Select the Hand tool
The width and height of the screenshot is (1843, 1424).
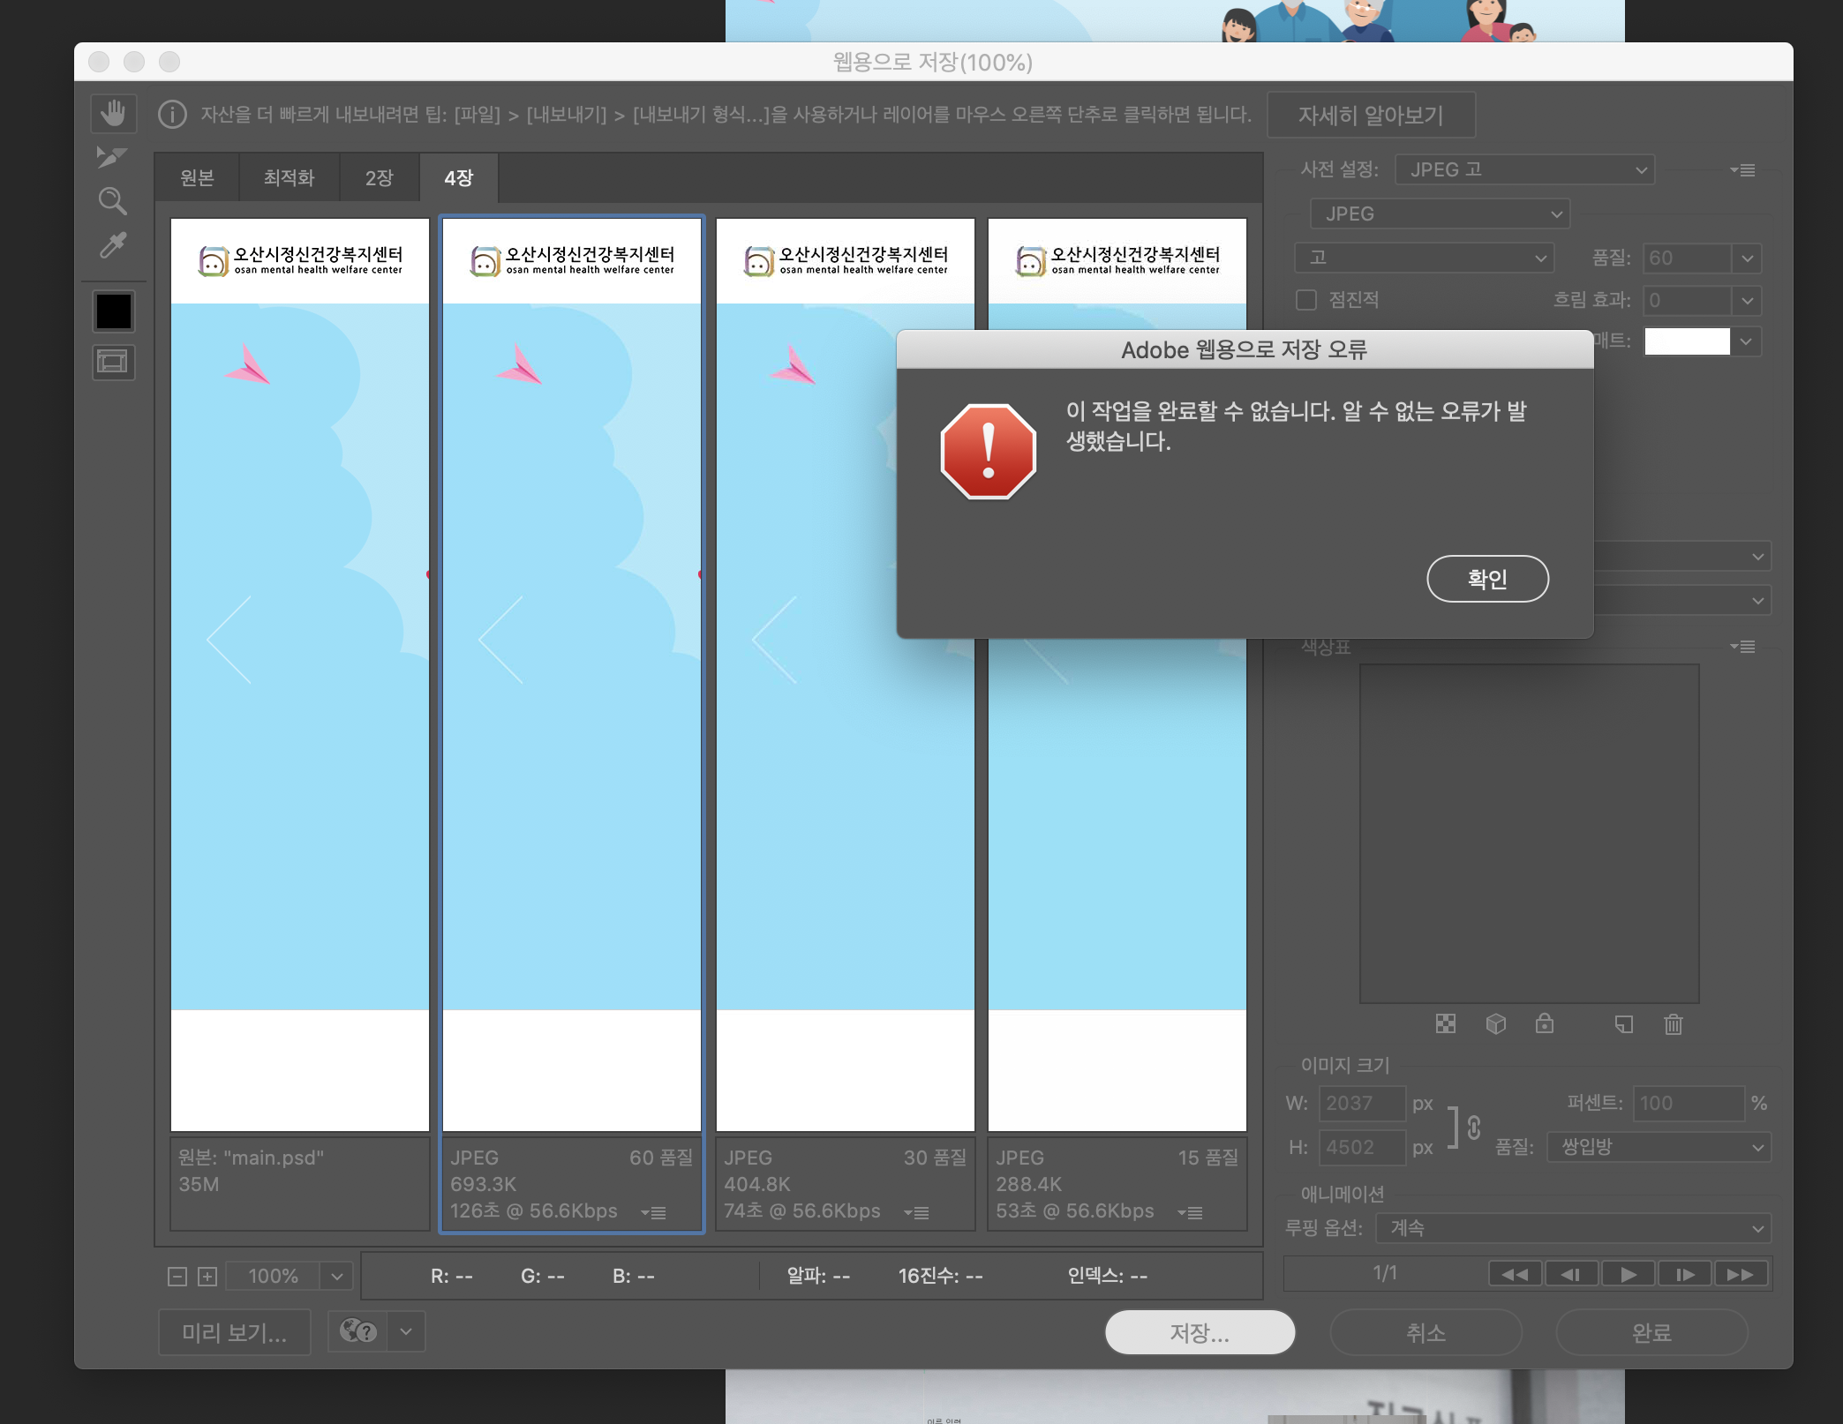[113, 114]
